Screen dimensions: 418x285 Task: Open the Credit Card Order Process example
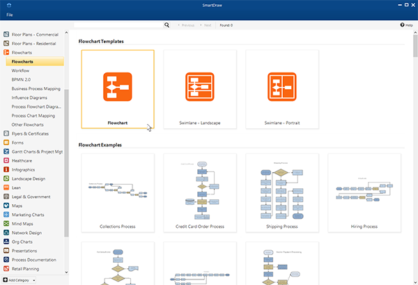[200, 193]
